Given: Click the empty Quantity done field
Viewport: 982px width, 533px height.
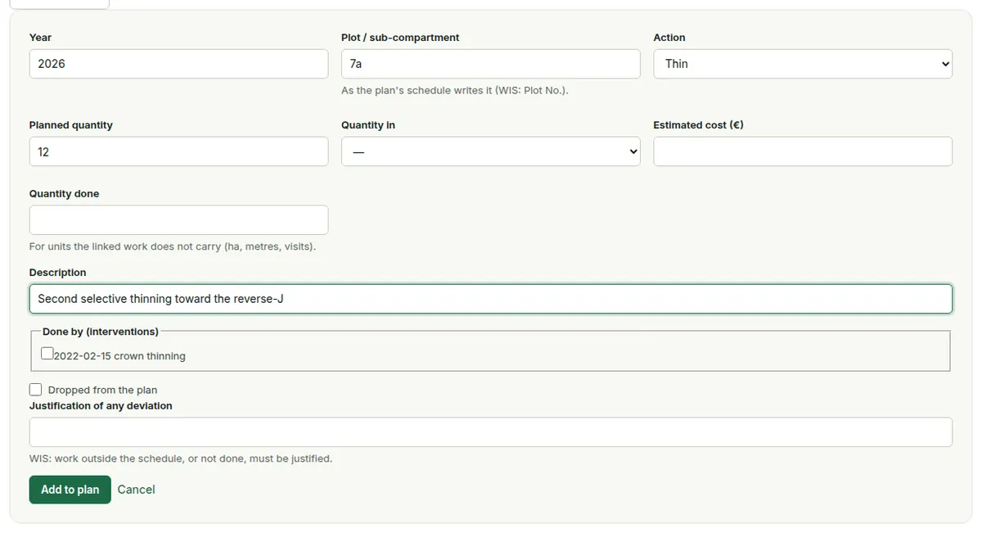Looking at the screenshot, I should tap(178, 220).
